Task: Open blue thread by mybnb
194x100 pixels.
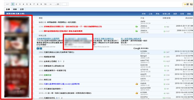Action: point(62,84)
